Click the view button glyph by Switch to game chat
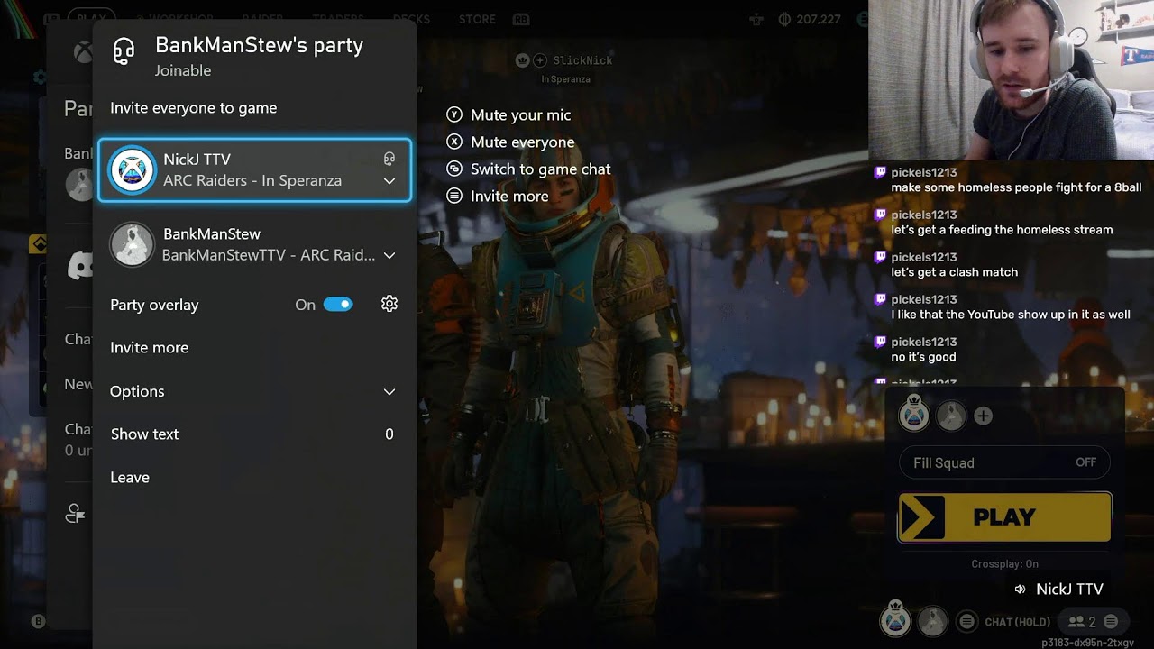The width and height of the screenshot is (1154, 649). coord(454,169)
